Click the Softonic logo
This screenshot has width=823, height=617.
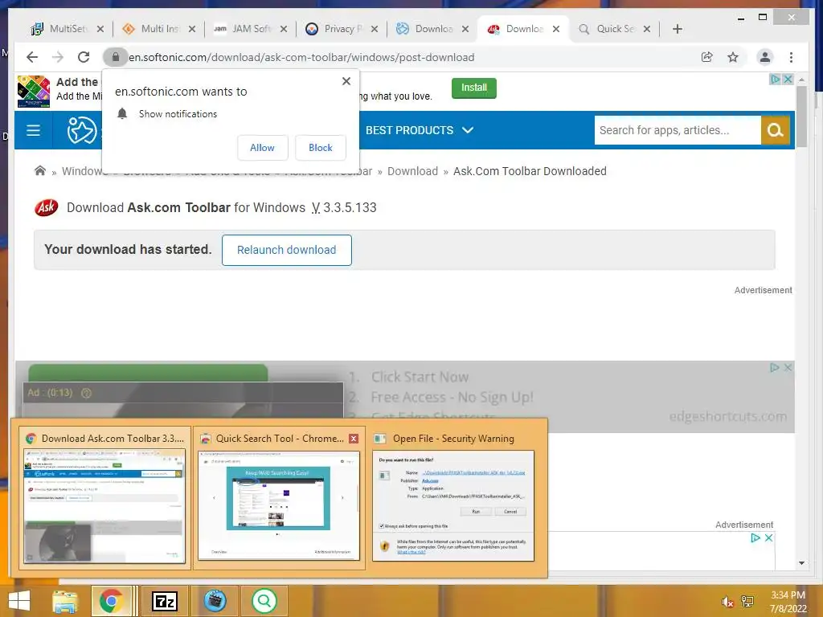tap(82, 130)
